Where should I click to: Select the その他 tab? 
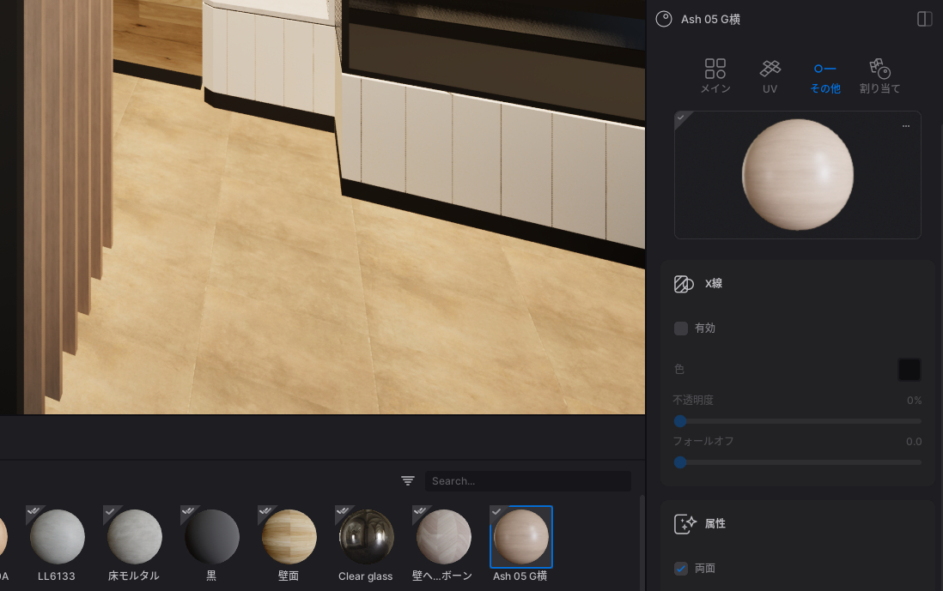tap(825, 76)
